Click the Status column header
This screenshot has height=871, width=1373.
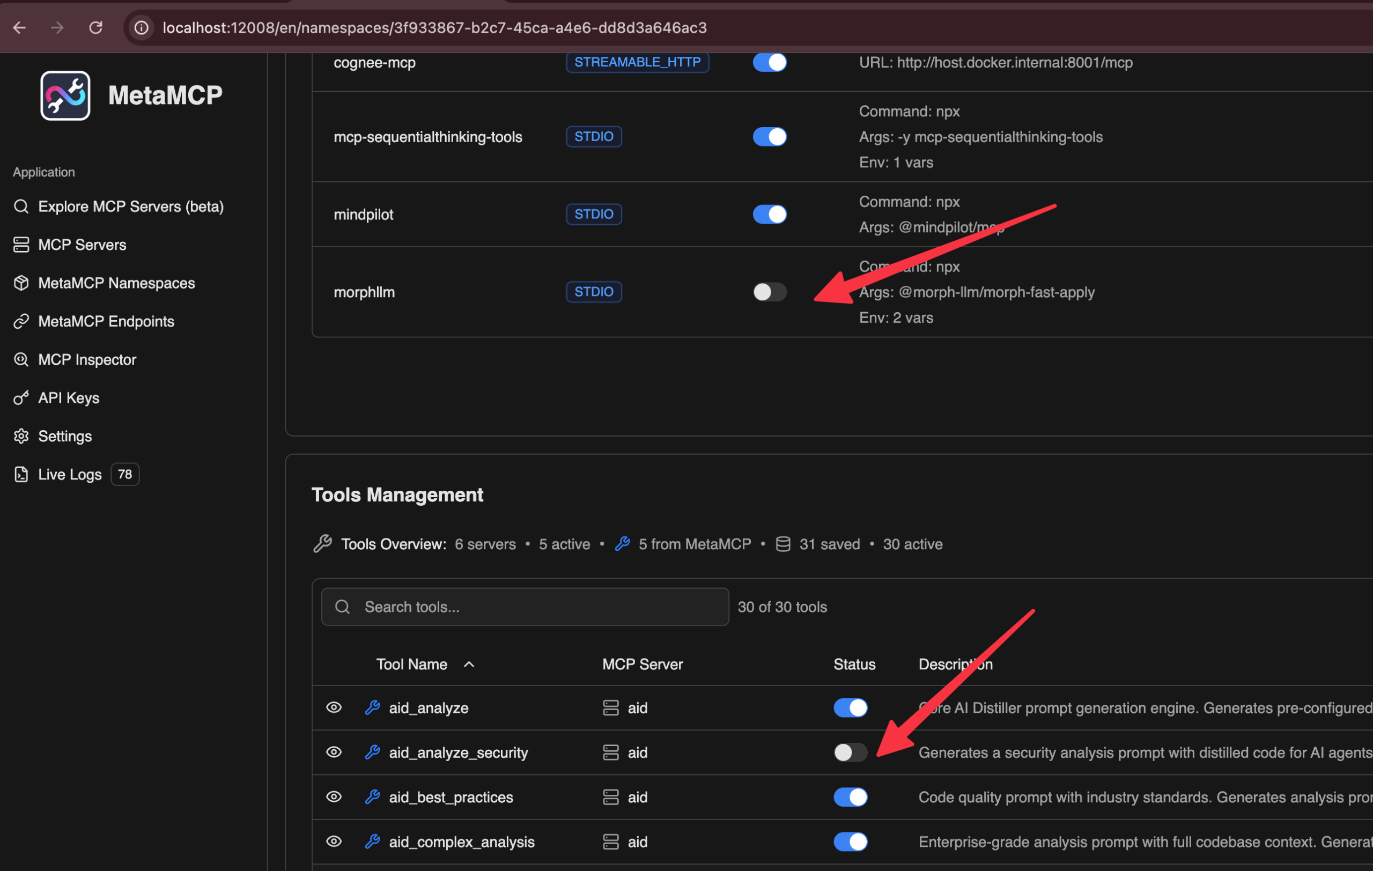pos(853,664)
